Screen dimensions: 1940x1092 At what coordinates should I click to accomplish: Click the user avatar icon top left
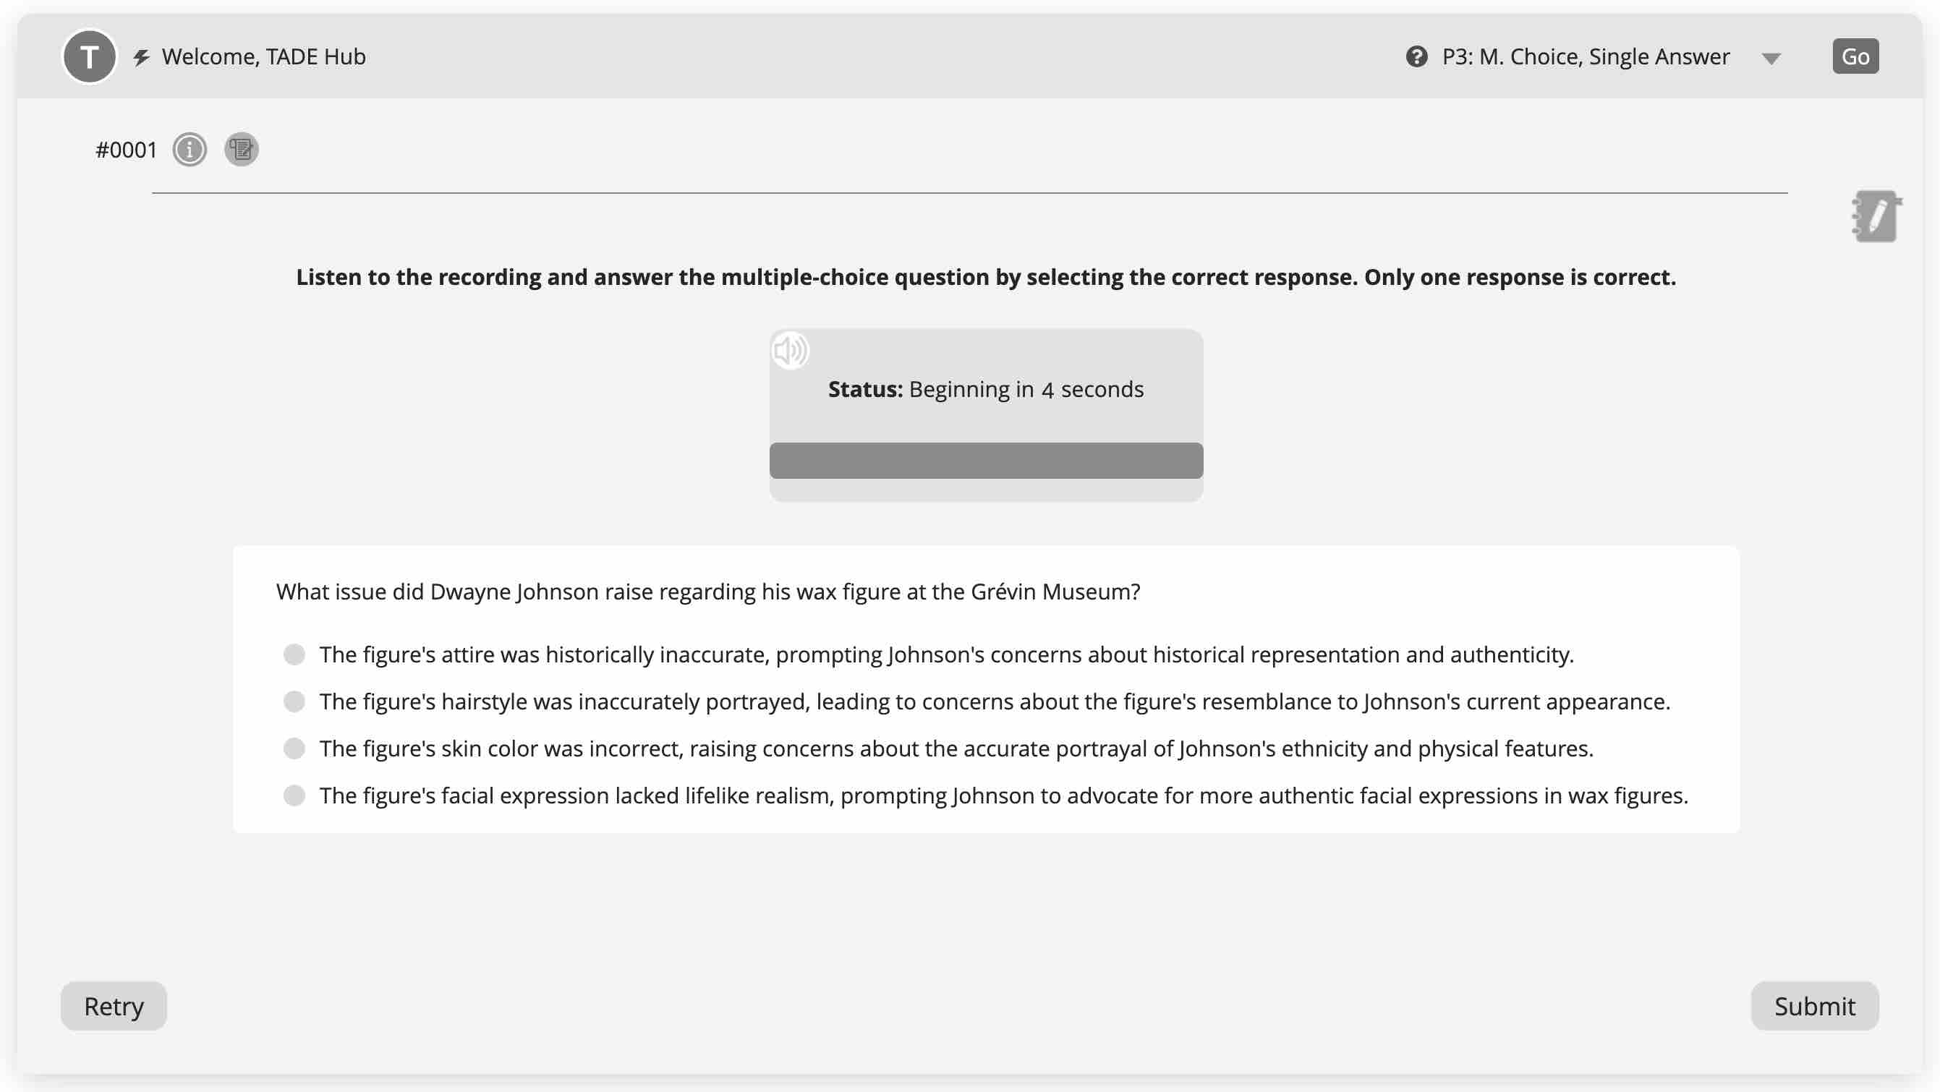[x=88, y=56]
